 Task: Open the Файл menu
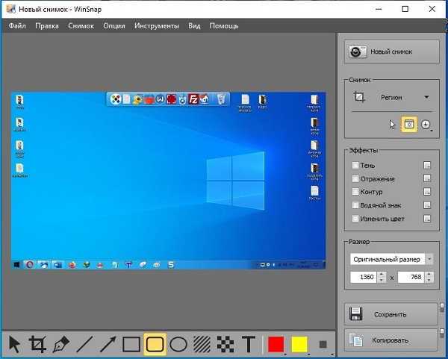pyautogui.click(x=17, y=26)
